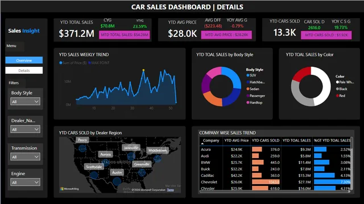Click the MTD CARS SOLD magenta card
364x204 pixels.
[x=326, y=35]
